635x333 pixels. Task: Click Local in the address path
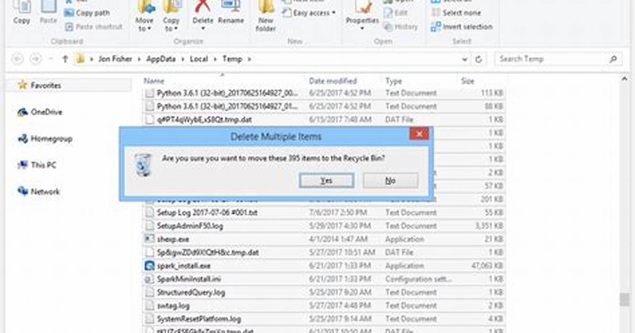tap(199, 59)
